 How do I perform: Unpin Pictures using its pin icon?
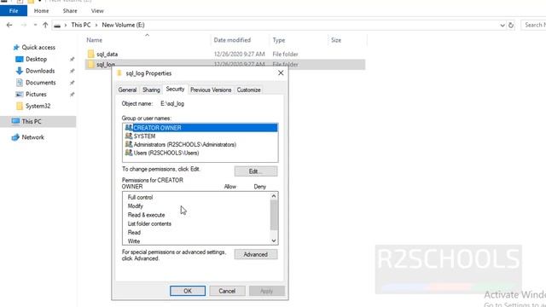pyautogui.click(x=72, y=95)
